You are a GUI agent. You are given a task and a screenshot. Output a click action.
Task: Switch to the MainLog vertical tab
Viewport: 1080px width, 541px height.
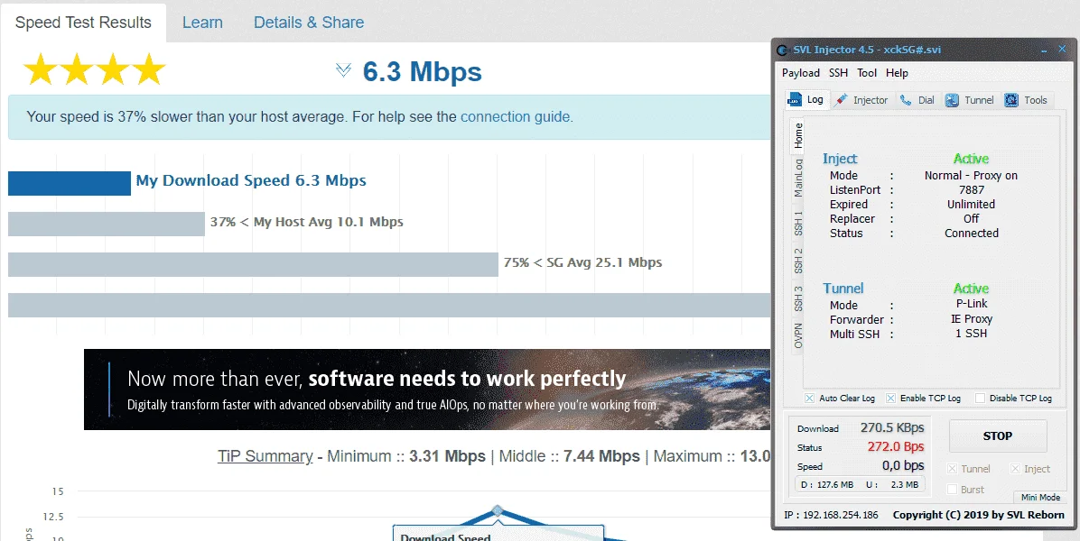[x=798, y=178]
